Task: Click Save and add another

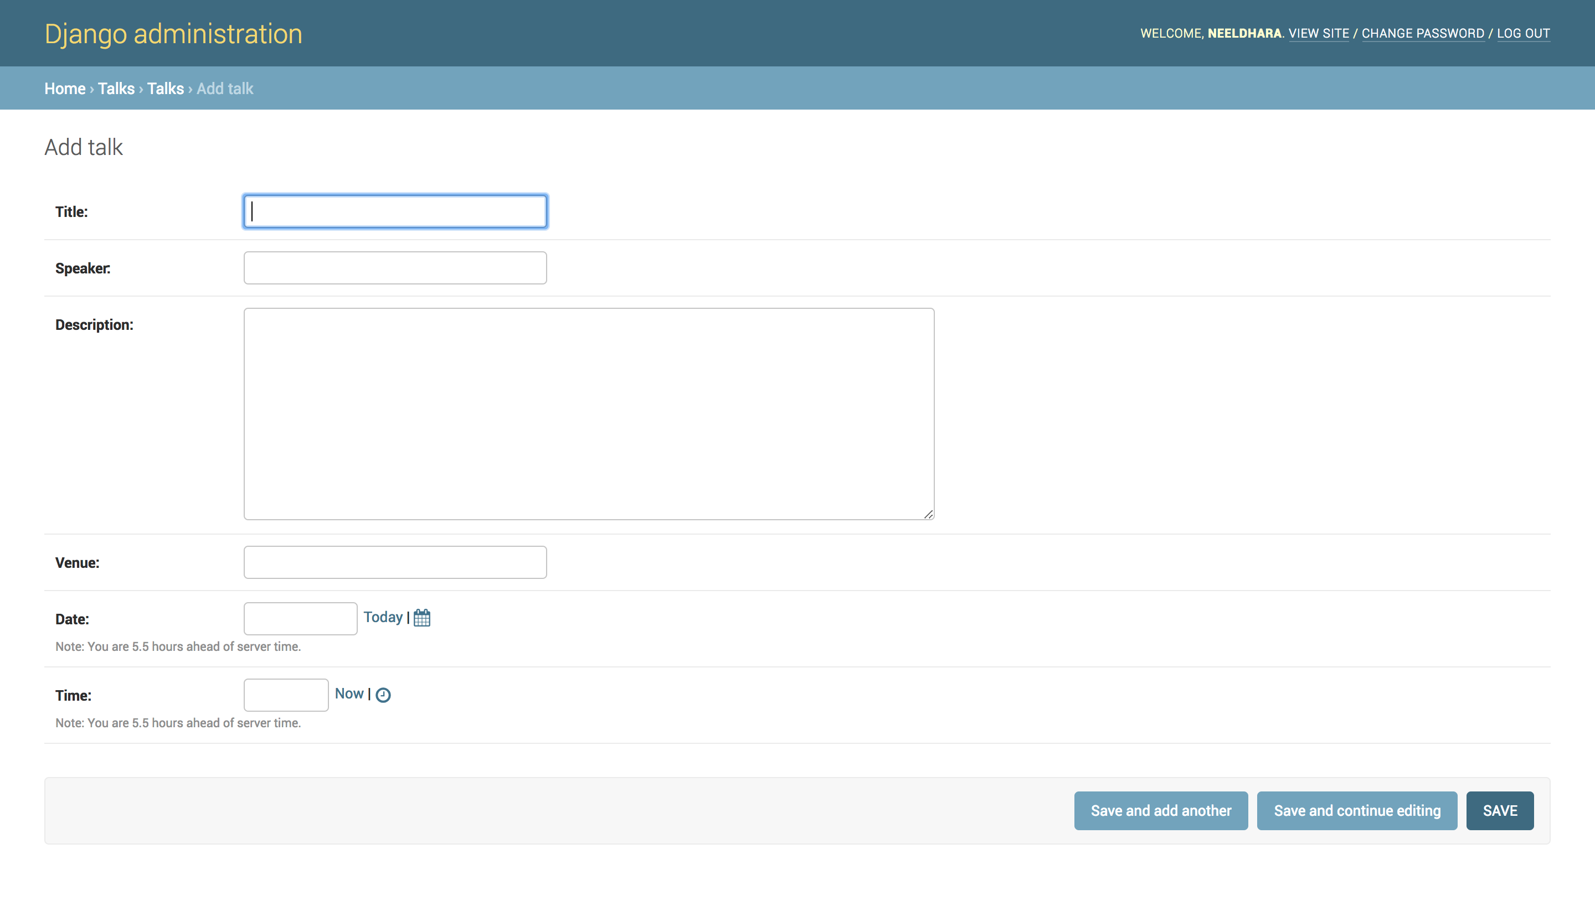Action: click(x=1161, y=810)
